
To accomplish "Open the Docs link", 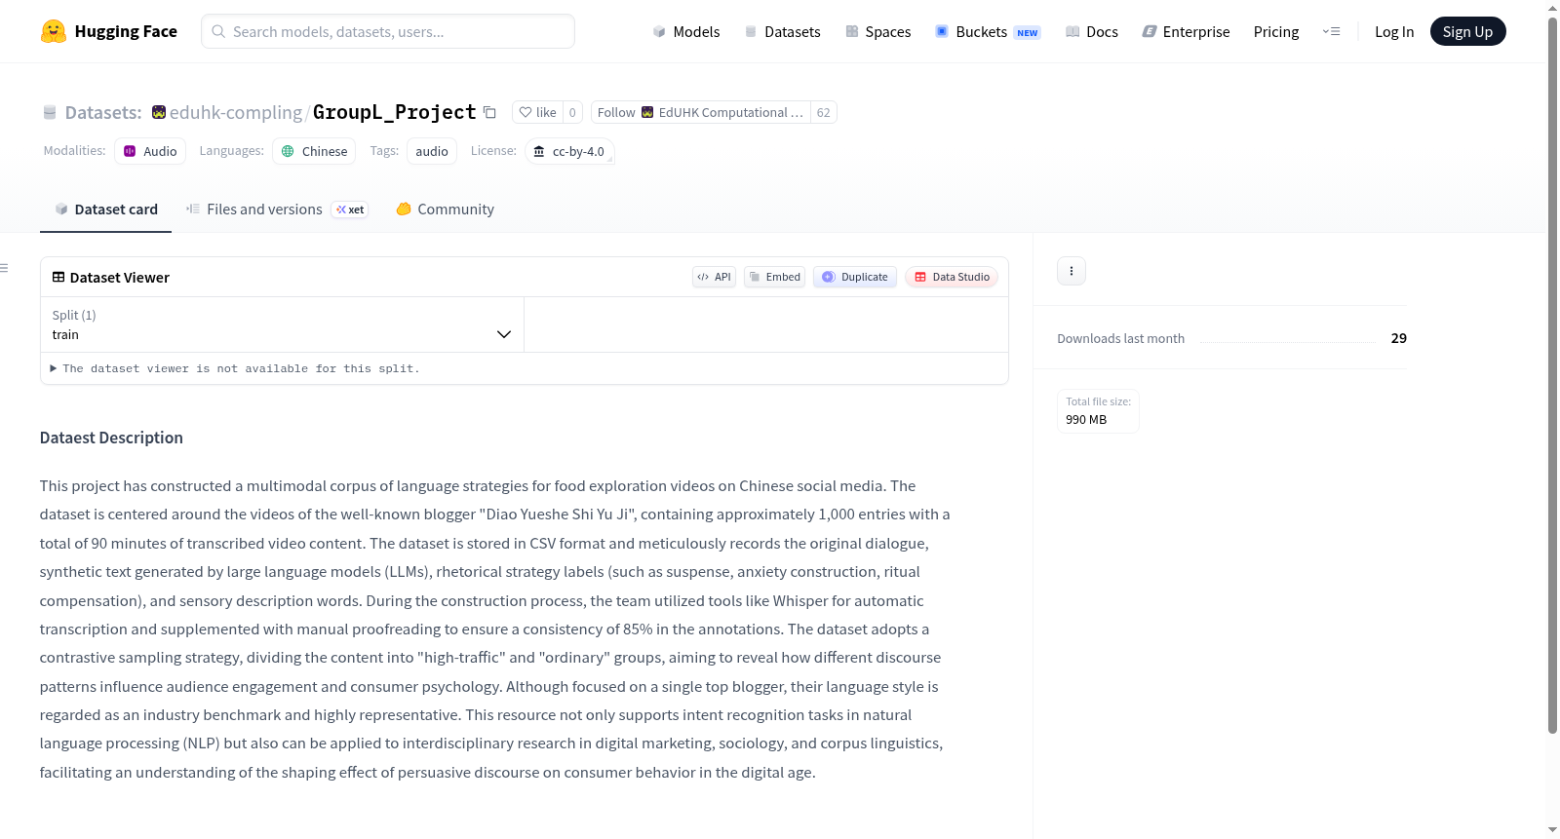I will tap(1092, 31).
